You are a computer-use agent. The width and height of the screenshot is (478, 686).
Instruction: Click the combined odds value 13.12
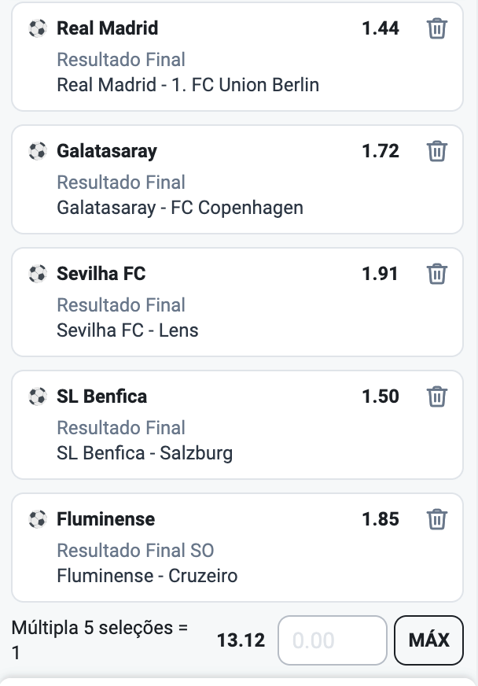point(241,640)
